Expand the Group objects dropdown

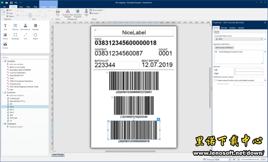104,10
